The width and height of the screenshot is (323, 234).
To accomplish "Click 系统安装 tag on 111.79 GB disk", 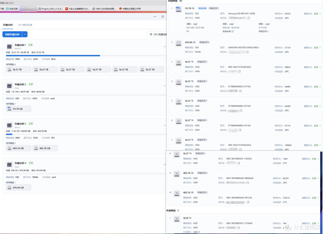I will point(202,8).
